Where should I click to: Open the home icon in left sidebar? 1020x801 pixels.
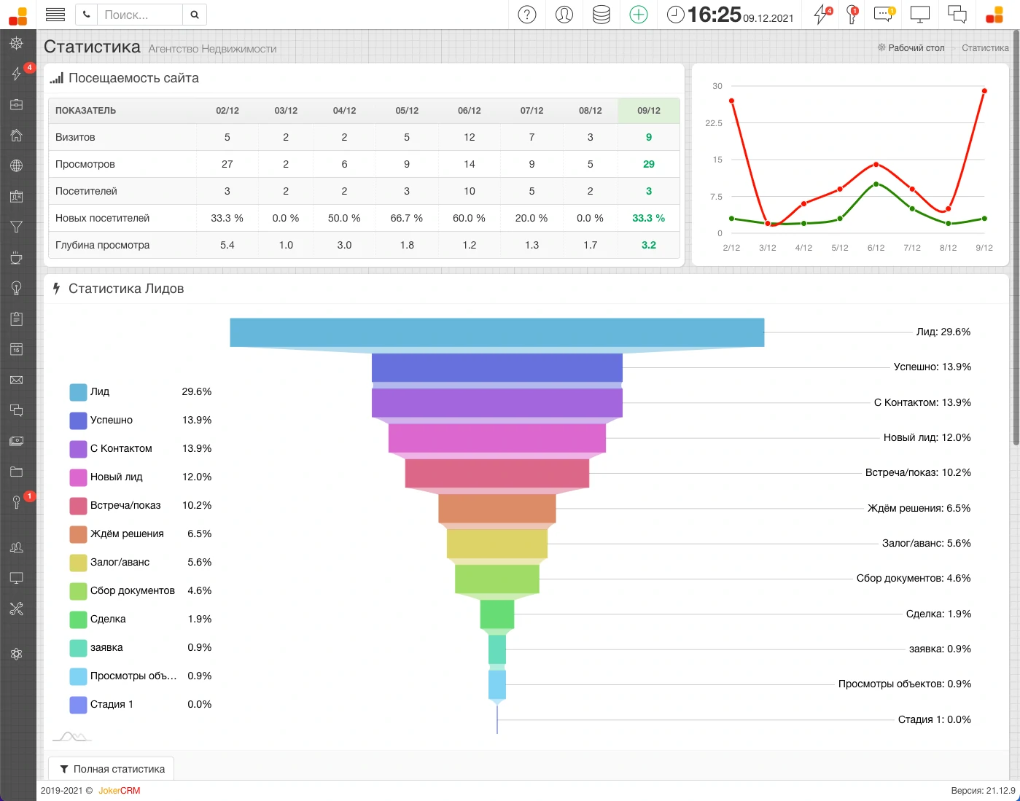pyautogui.click(x=16, y=135)
